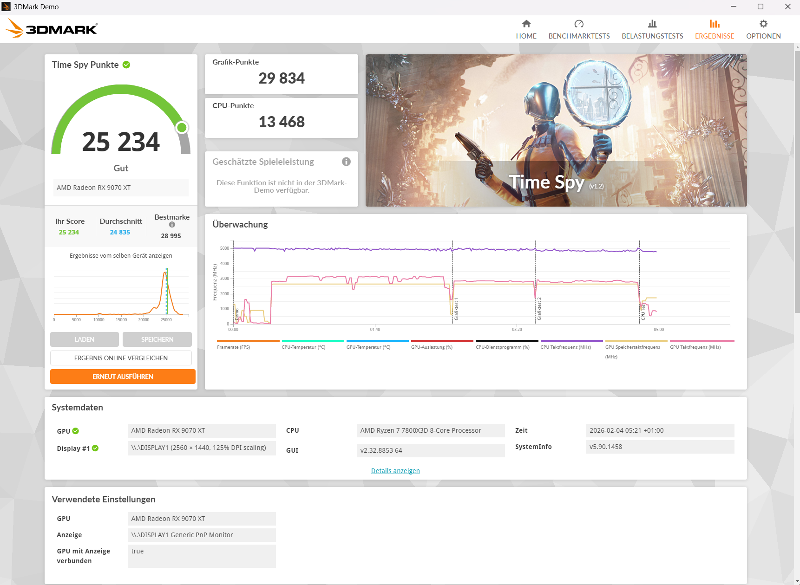Click the GPU name field under the score gauge
Screen dimensions: 800x585
[121, 188]
